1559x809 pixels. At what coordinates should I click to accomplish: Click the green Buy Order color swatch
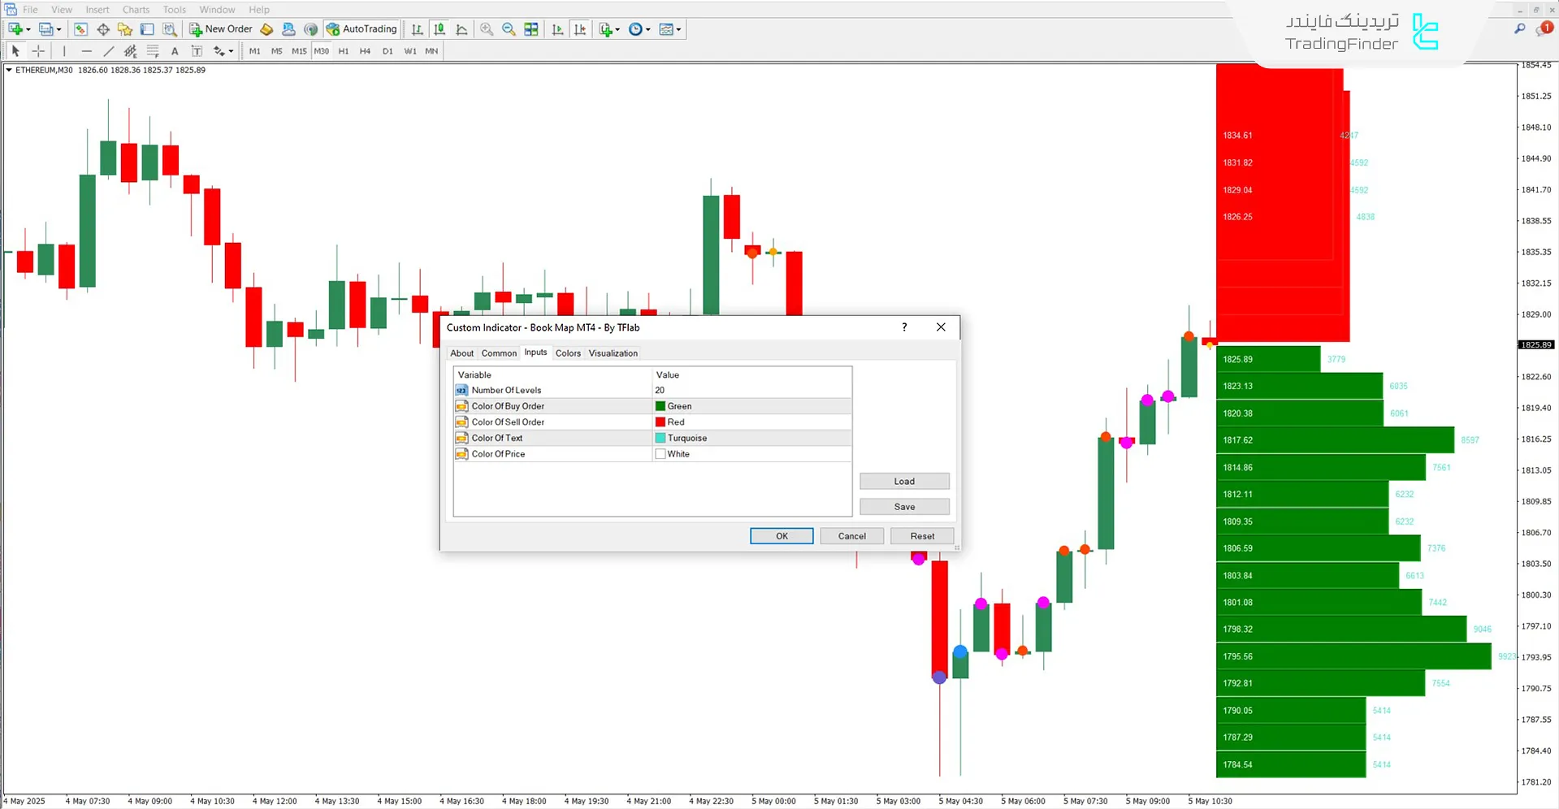click(x=660, y=406)
